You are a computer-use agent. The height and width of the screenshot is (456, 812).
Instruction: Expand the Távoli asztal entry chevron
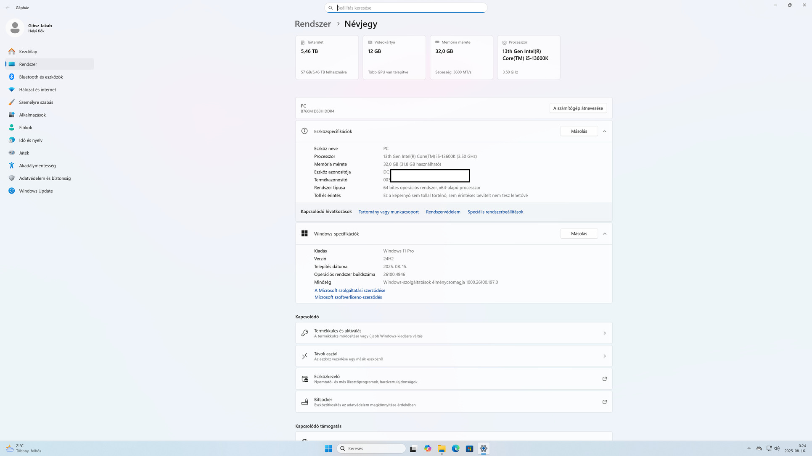coord(604,356)
